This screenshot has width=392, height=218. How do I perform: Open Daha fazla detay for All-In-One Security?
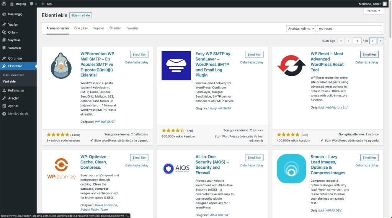pos(252,165)
